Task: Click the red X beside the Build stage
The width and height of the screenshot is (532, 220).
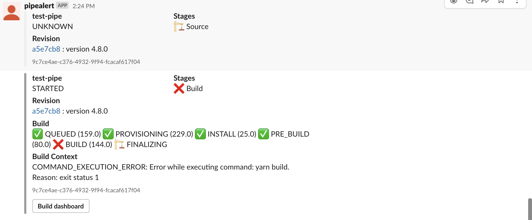Action: coord(179,88)
